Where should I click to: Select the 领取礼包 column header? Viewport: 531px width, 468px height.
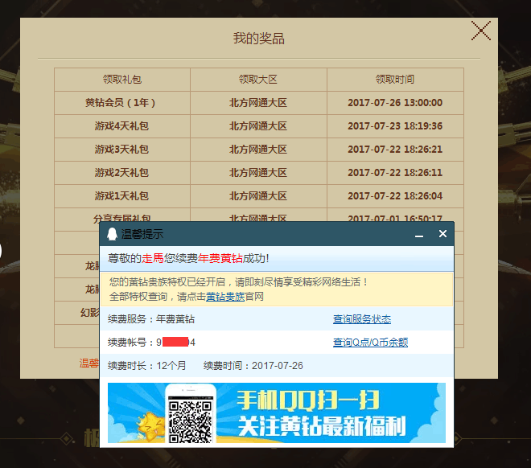(122, 80)
